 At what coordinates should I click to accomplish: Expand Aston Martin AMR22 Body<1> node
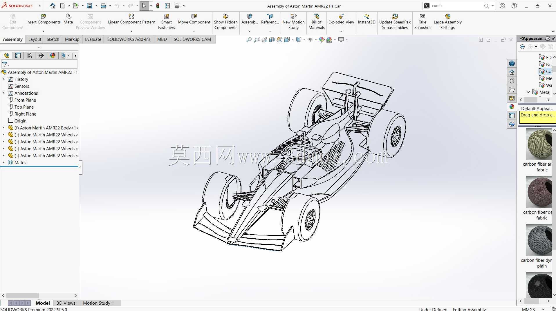(3, 128)
